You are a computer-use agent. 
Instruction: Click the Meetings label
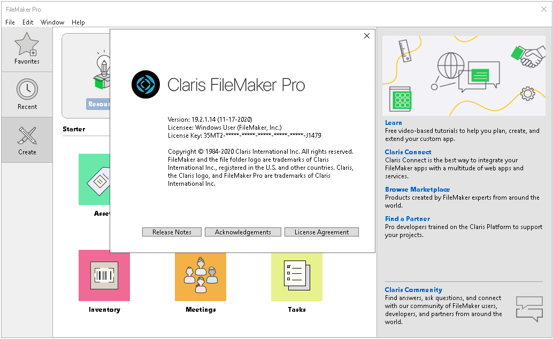click(x=201, y=310)
